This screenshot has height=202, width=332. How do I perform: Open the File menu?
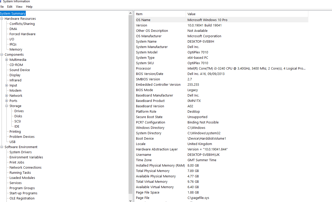[x=2, y=7]
